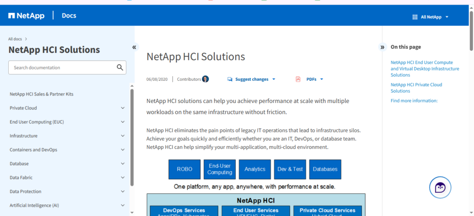Click Private Cloud Services diagram block
The height and width of the screenshot is (216, 474).
[327, 211]
